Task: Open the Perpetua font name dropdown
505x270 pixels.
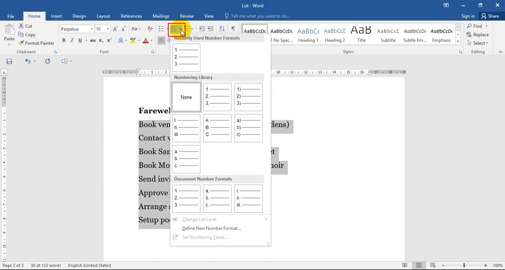Action: (x=92, y=29)
